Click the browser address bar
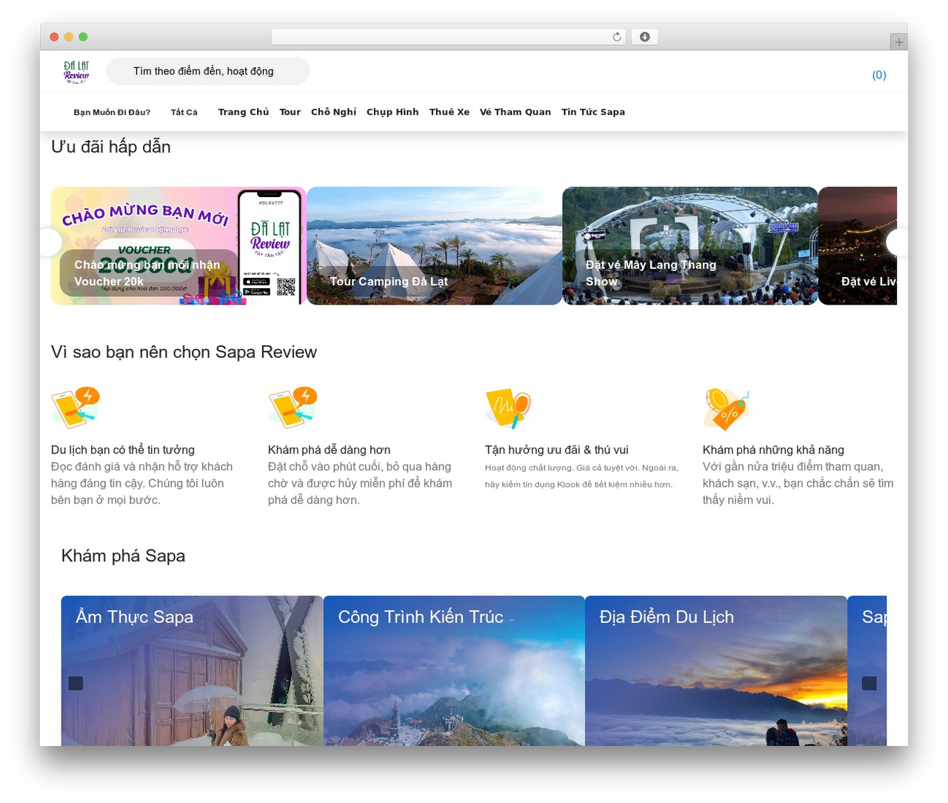948x803 pixels. click(449, 37)
